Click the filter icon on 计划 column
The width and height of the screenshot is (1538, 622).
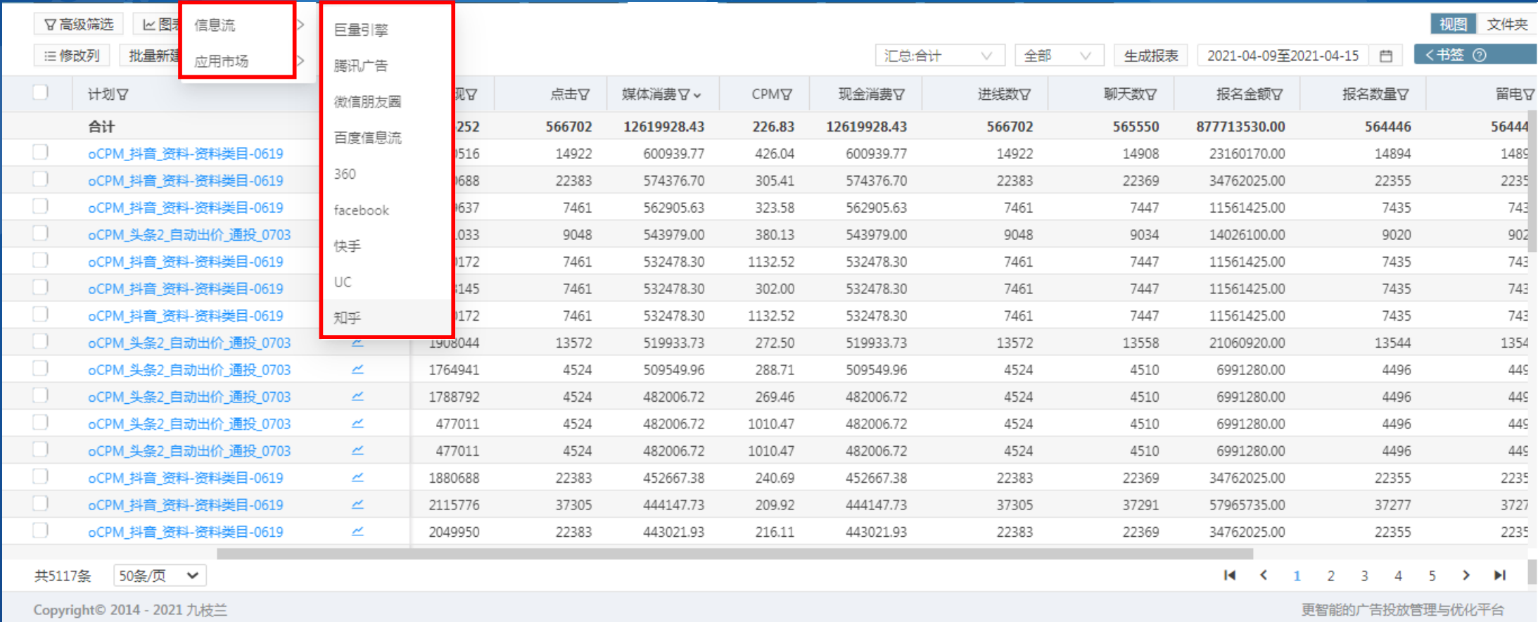(x=122, y=94)
